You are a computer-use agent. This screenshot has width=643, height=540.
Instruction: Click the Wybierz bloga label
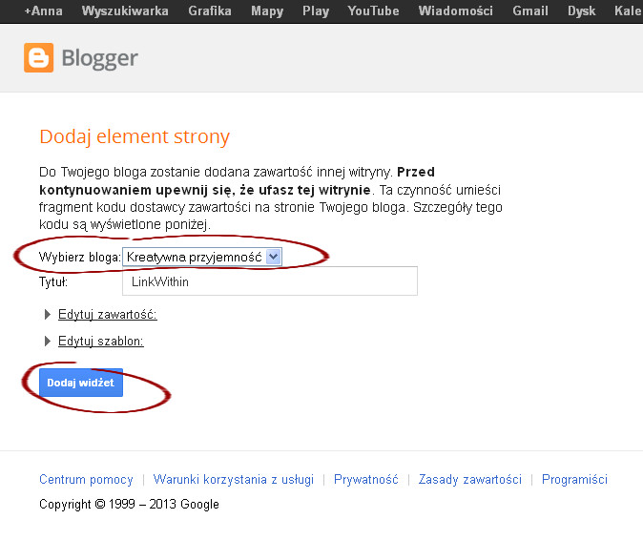click(80, 257)
